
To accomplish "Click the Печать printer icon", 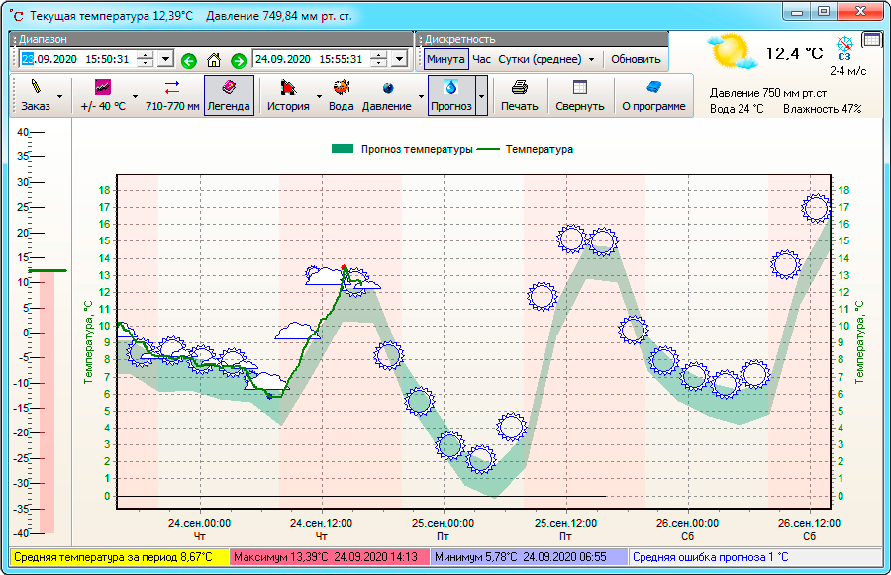I will coord(520,87).
